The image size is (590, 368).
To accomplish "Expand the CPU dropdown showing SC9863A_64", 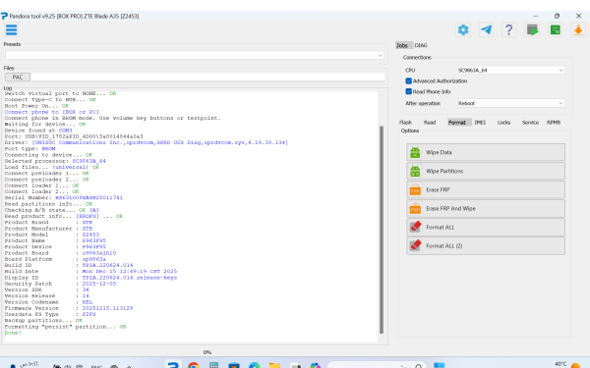I will point(510,71).
